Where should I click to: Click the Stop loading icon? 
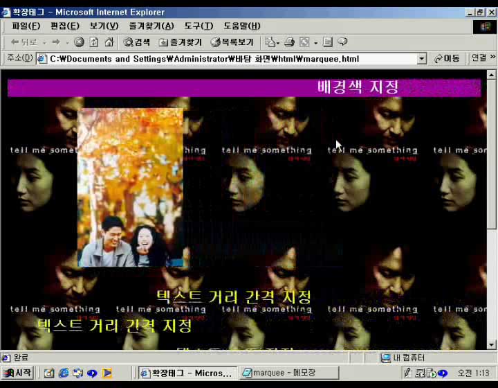pyautogui.click(x=79, y=42)
